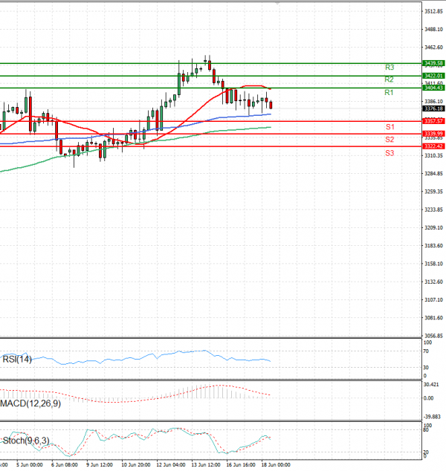446x471 pixels.
Task: Select the red 3322.42 price tag
Action: [x=433, y=146]
